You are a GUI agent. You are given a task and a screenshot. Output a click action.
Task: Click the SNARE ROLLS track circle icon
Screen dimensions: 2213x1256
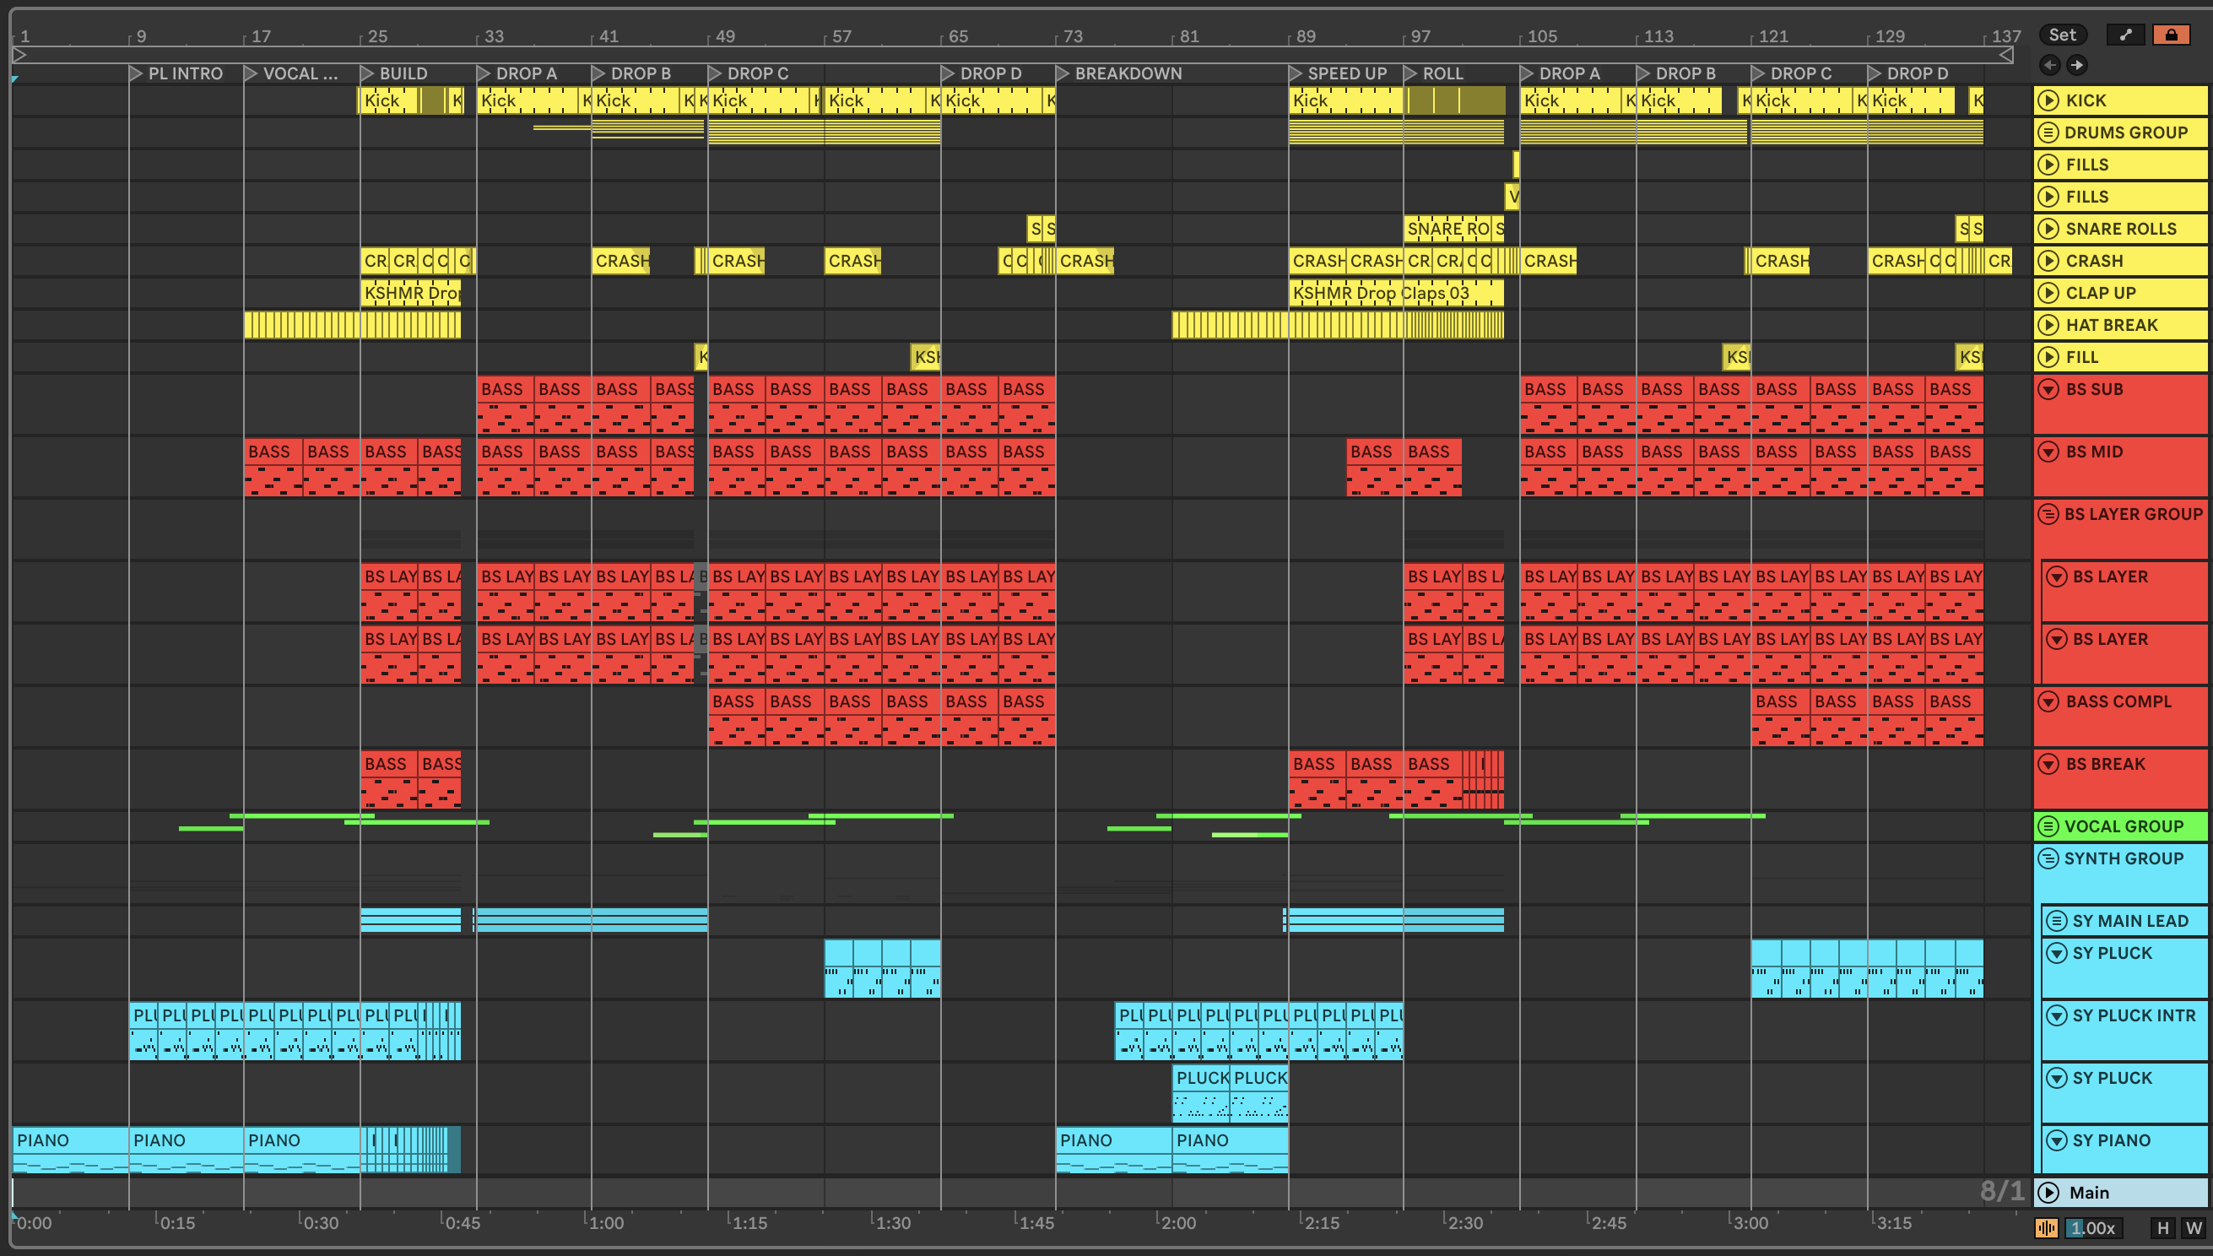click(x=2048, y=230)
